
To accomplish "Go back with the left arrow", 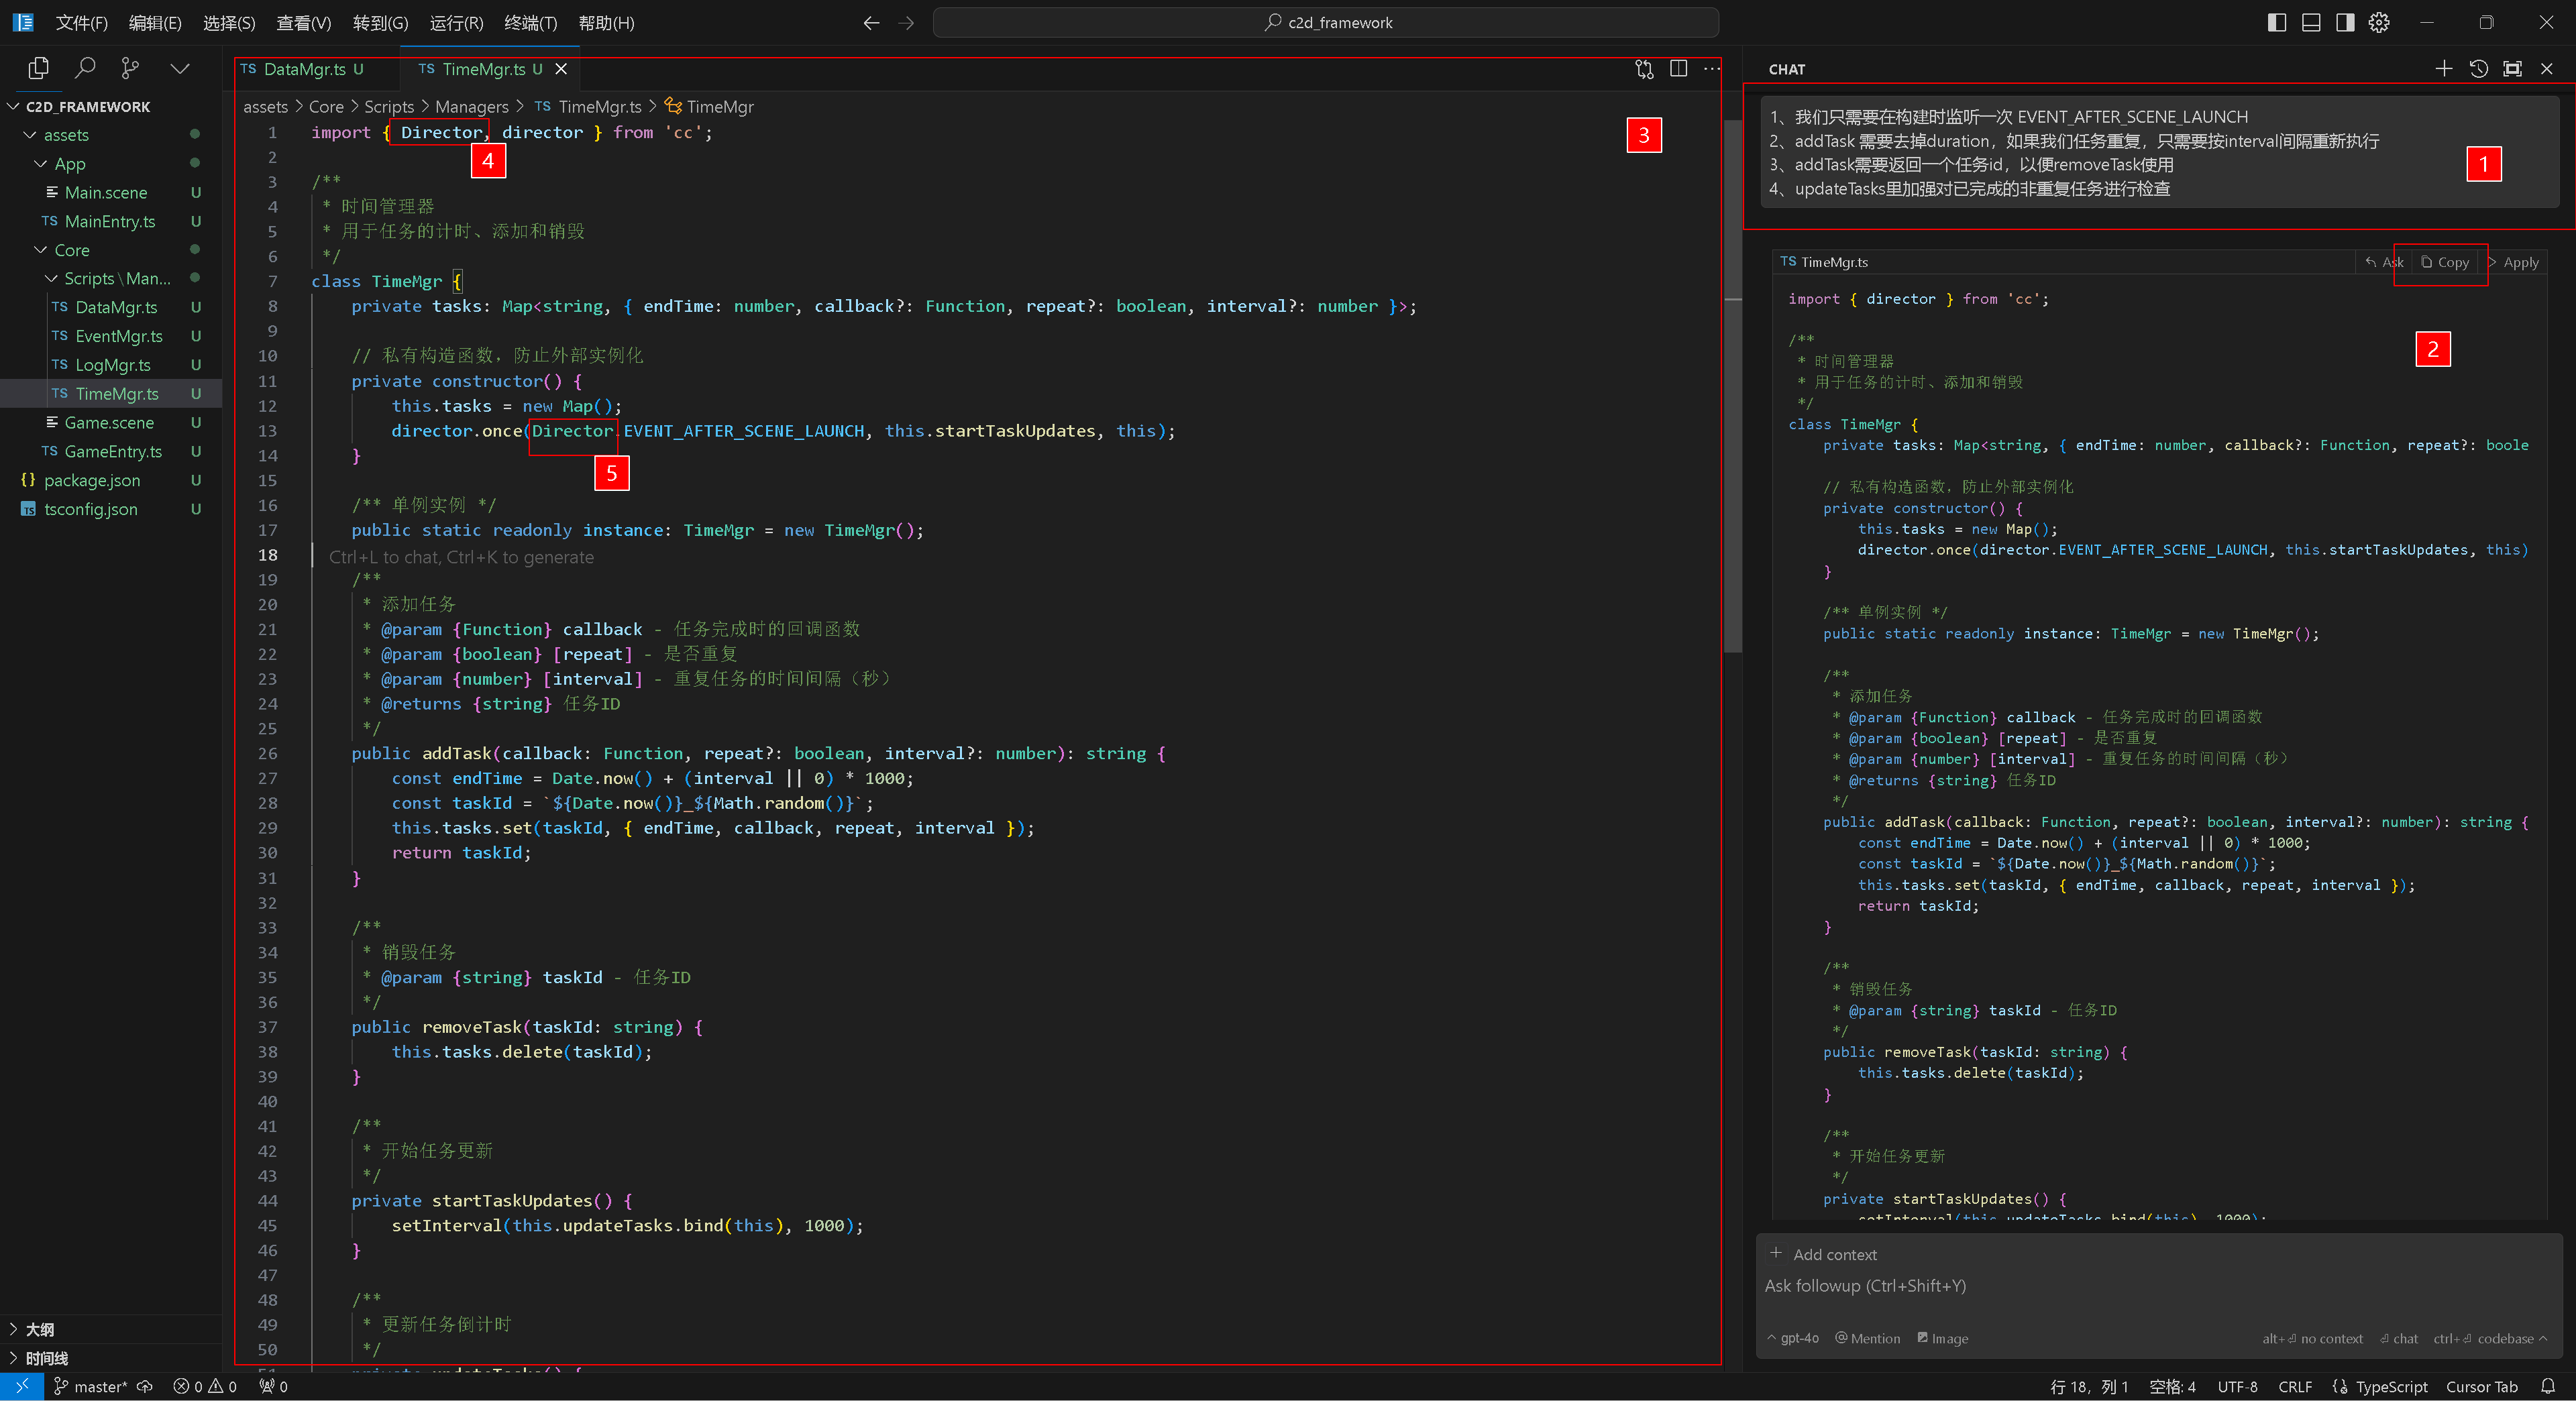I will click(871, 22).
